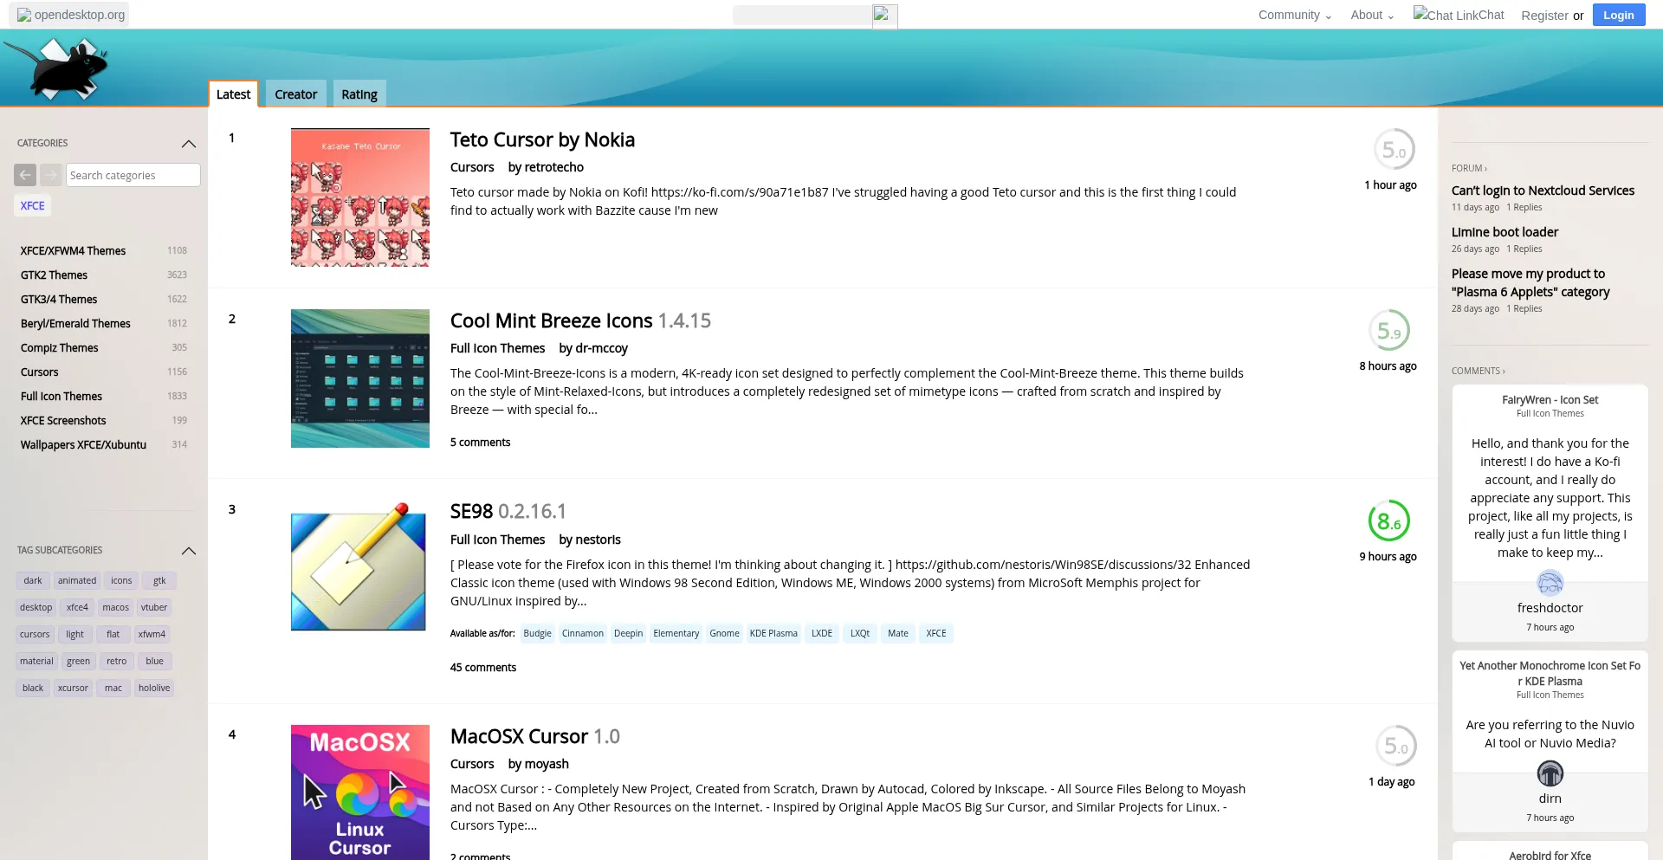1663x860 pixels.
Task: Focus the top search box
Action: (x=802, y=16)
